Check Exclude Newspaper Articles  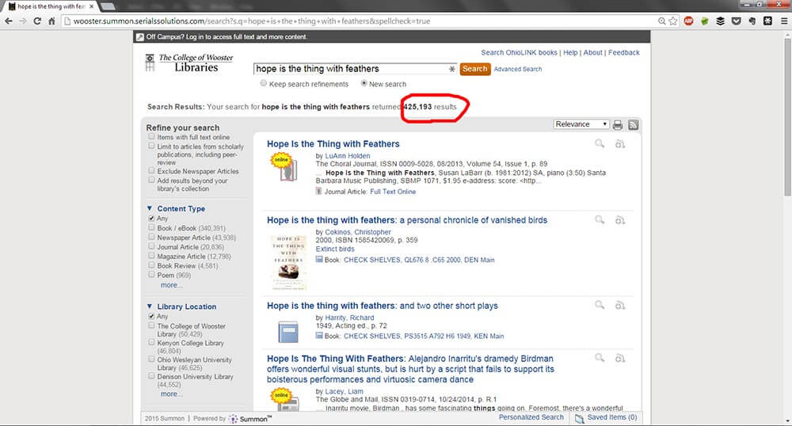(151, 170)
